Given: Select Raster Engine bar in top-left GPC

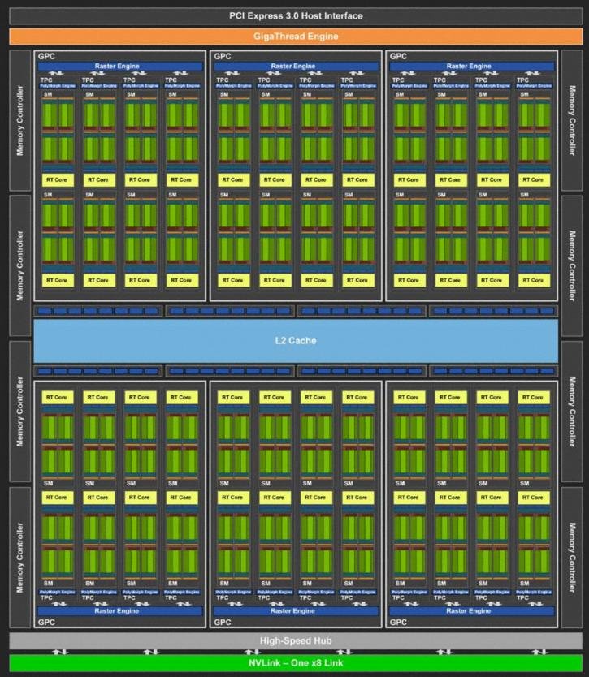Looking at the screenshot, I should [119, 67].
